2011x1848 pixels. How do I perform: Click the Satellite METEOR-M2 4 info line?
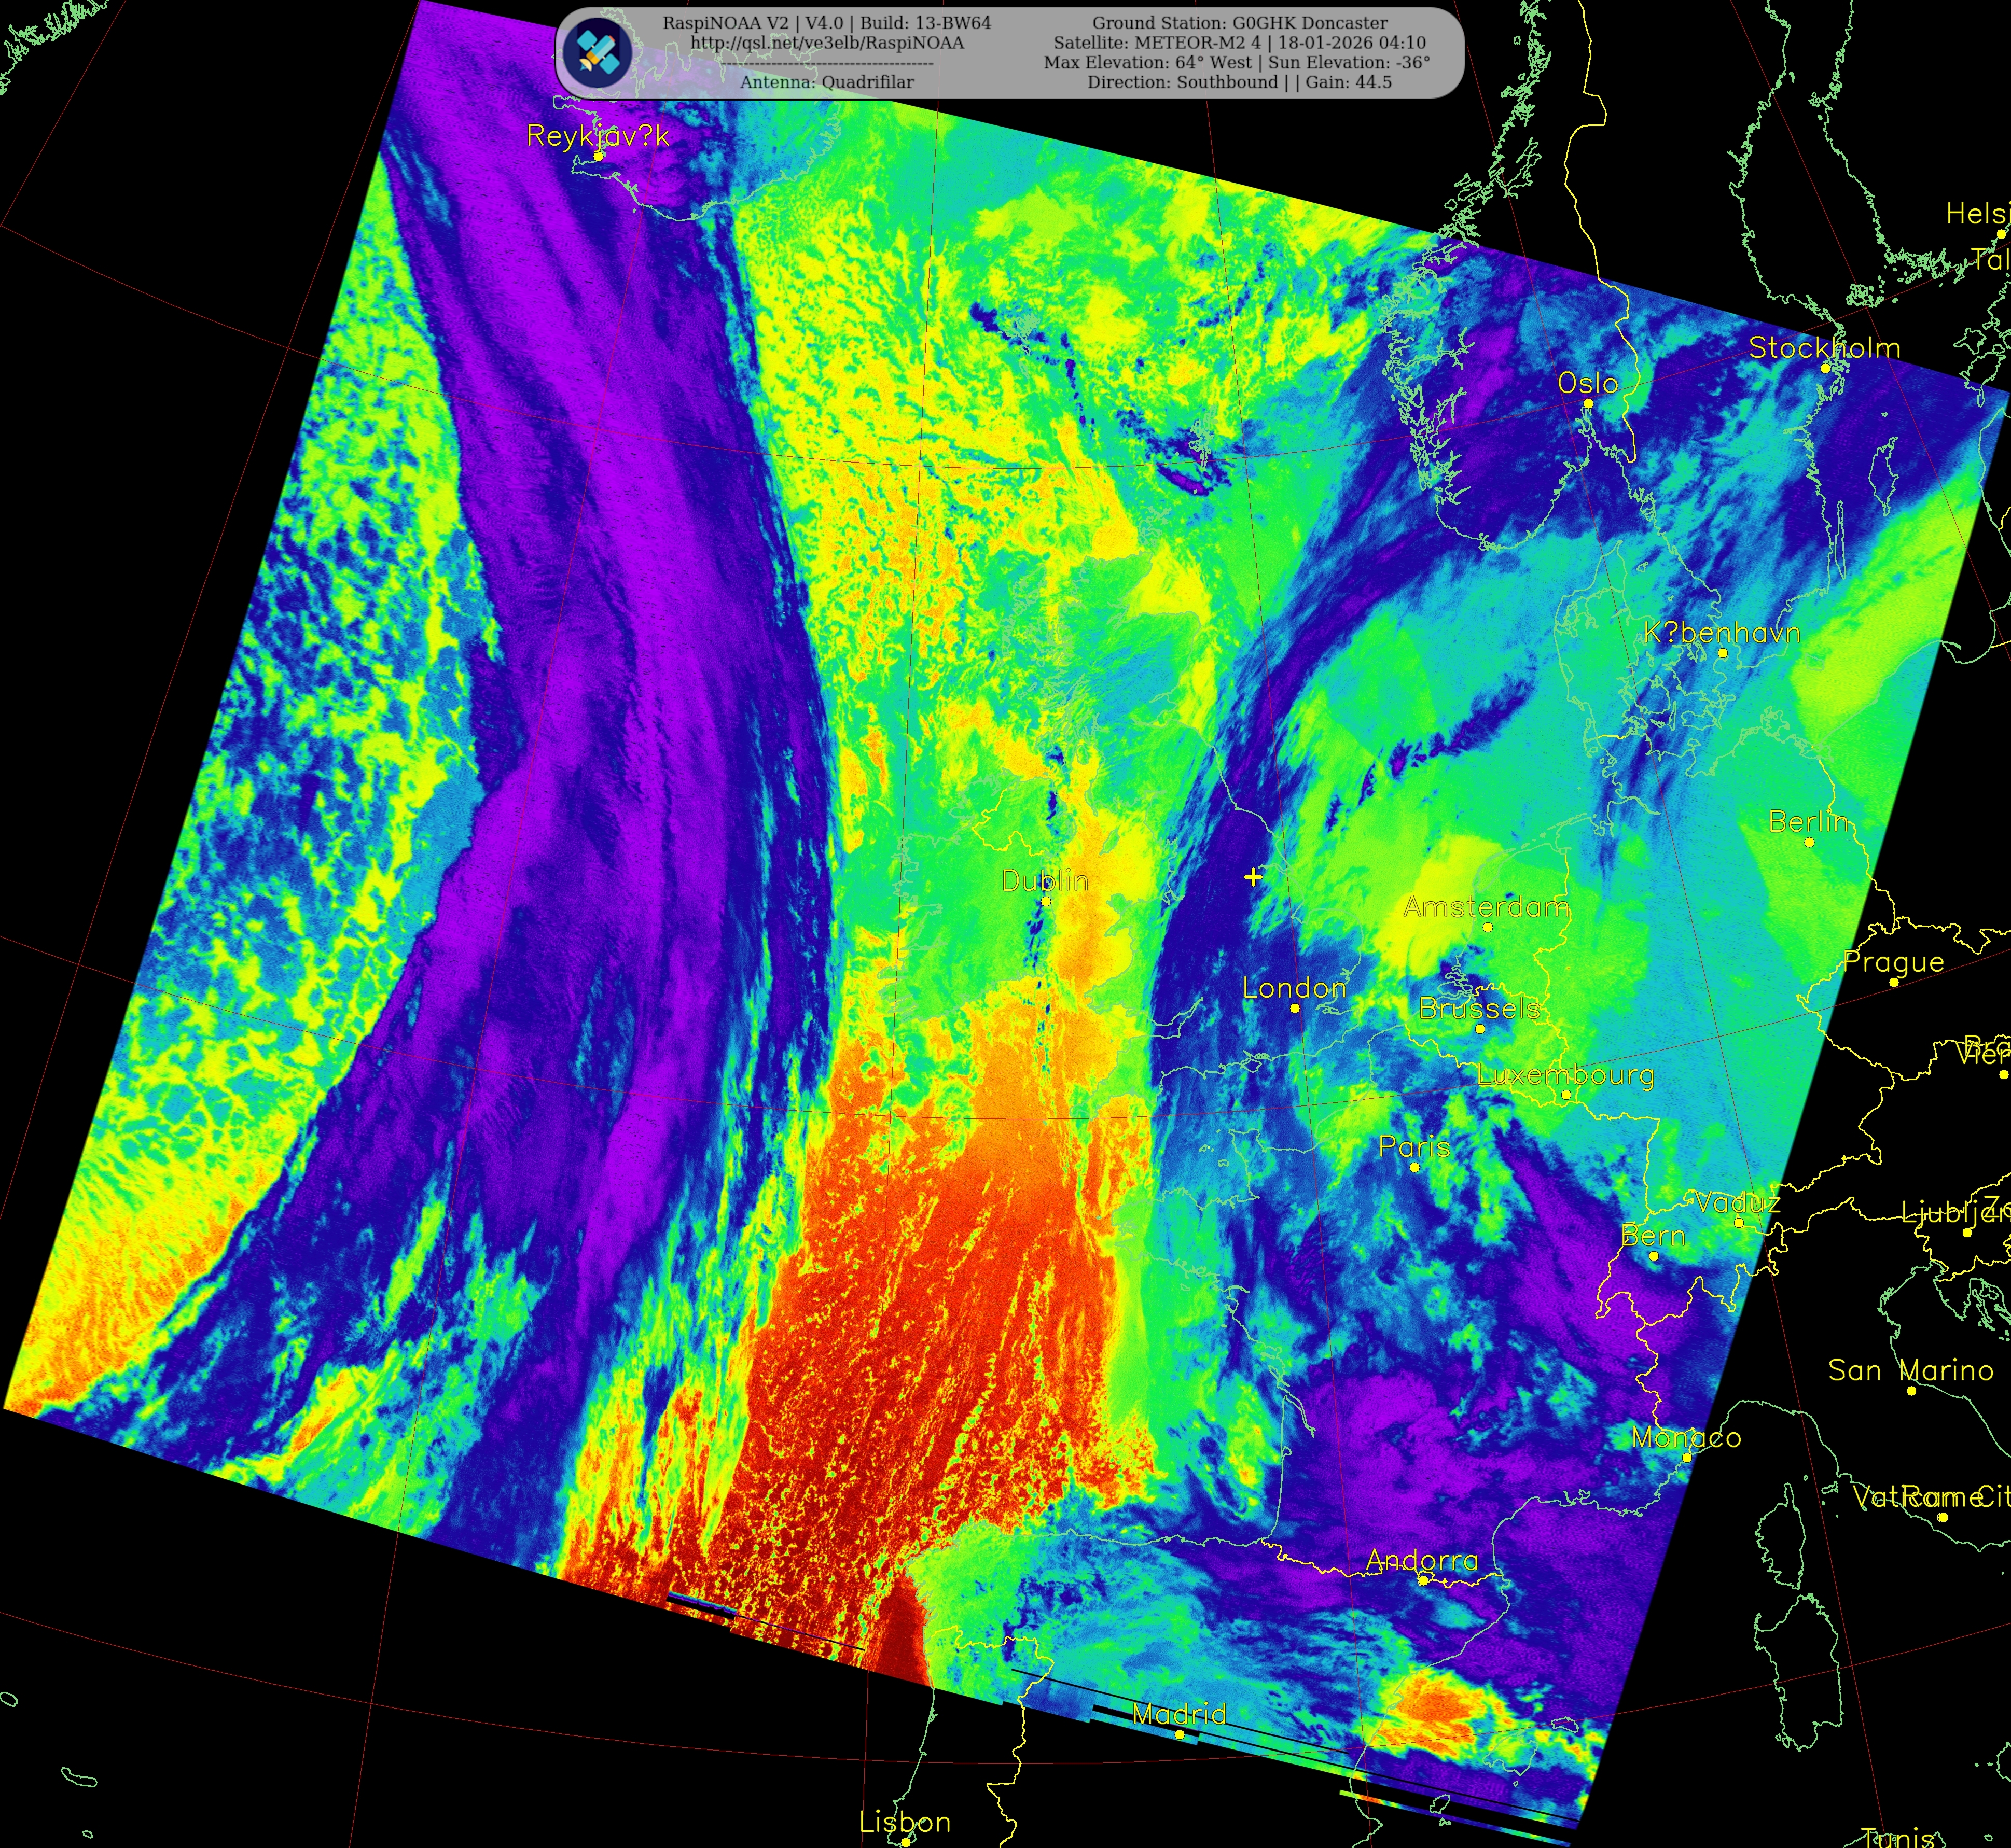(1239, 43)
